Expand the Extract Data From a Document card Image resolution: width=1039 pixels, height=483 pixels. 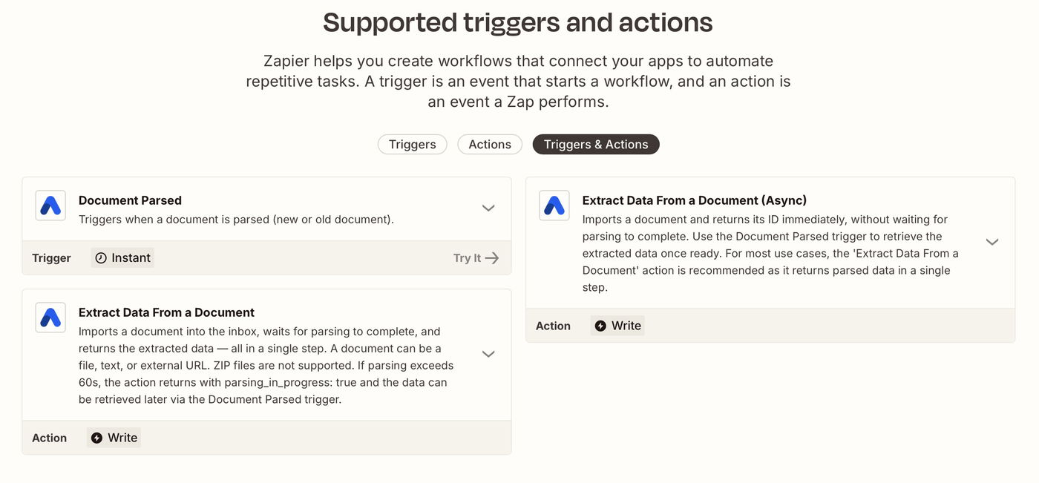488,355
